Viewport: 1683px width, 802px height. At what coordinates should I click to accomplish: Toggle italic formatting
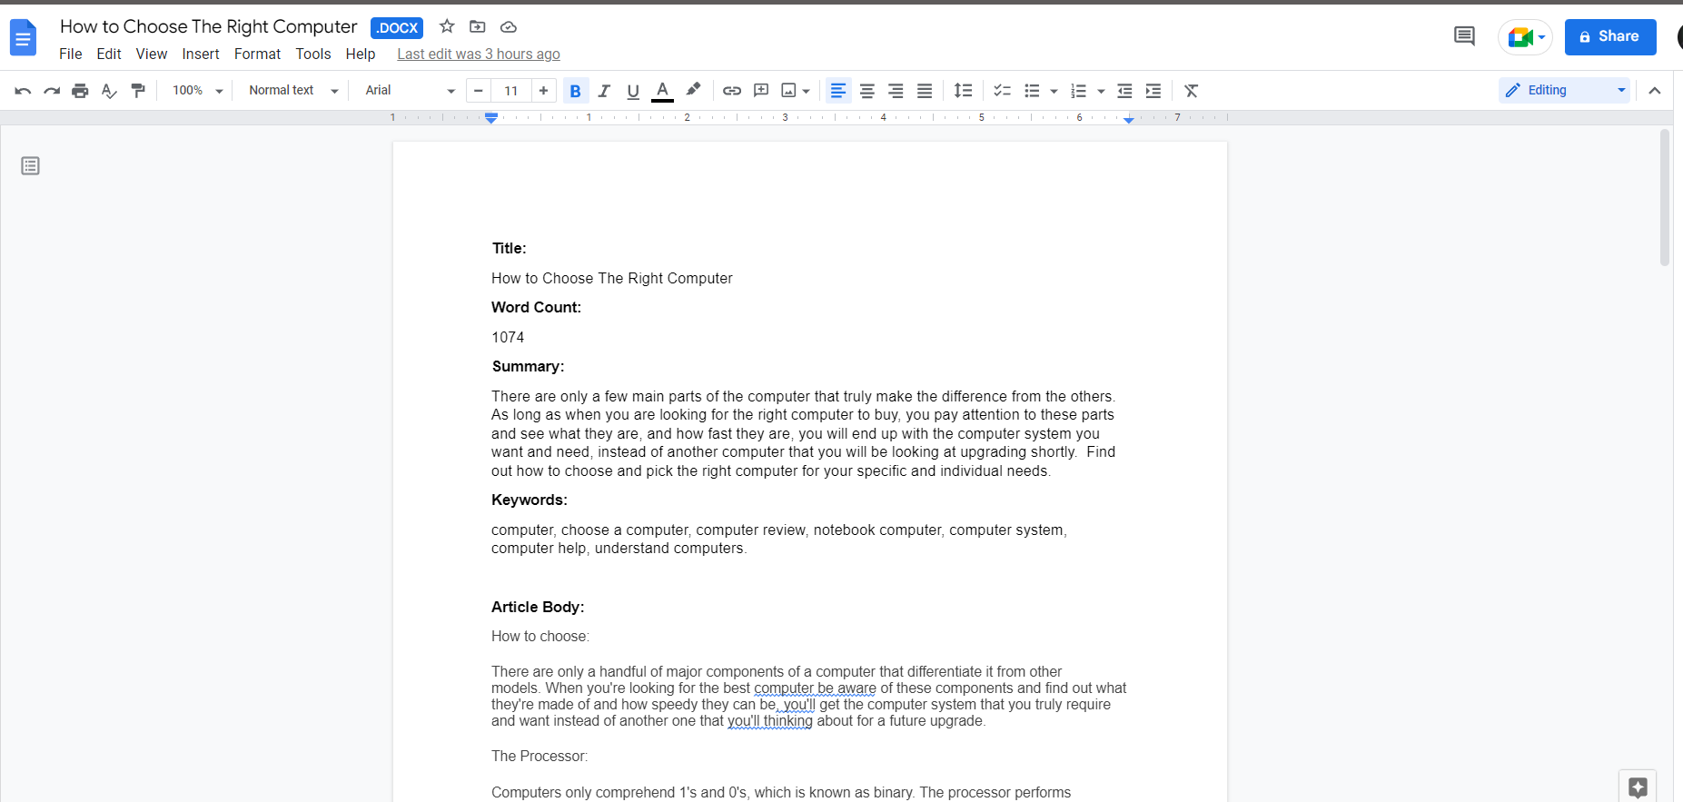click(x=604, y=91)
